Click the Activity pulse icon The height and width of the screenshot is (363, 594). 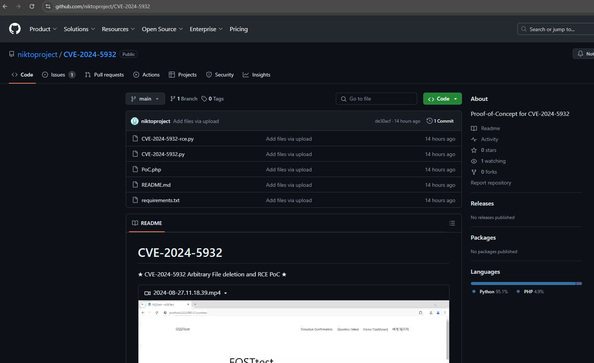pos(474,139)
